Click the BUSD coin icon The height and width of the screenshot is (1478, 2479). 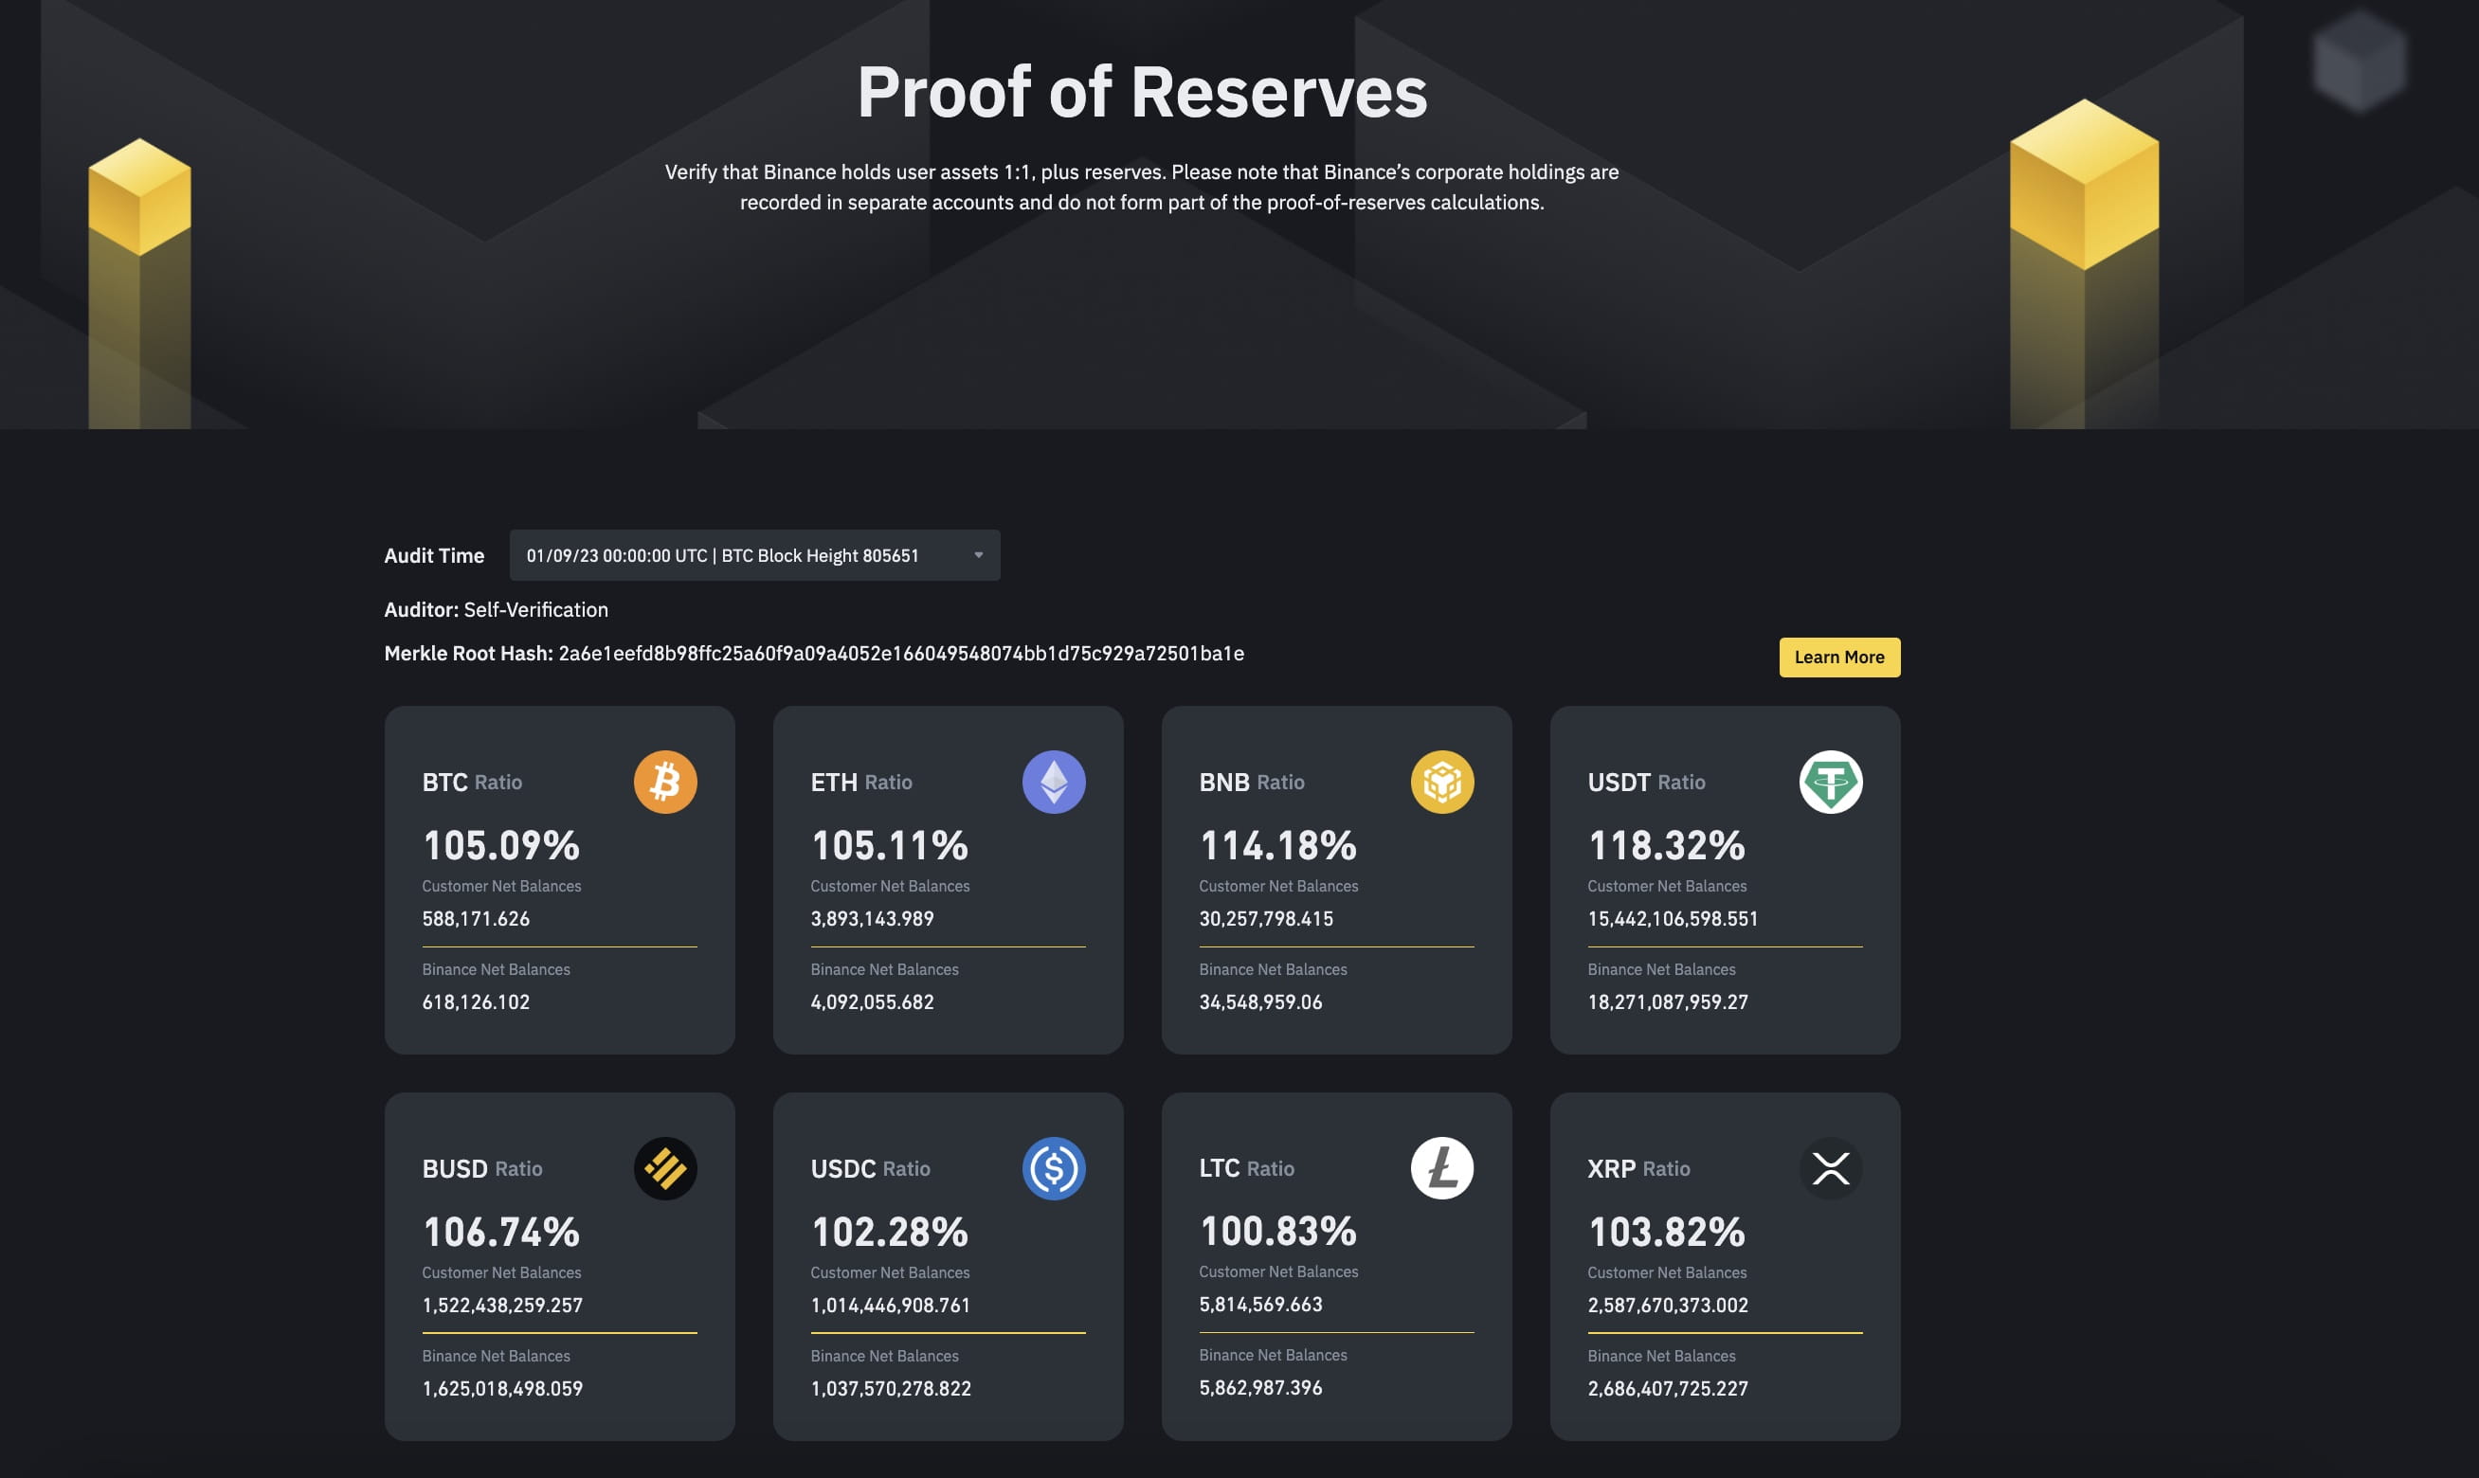click(x=664, y=1167)
